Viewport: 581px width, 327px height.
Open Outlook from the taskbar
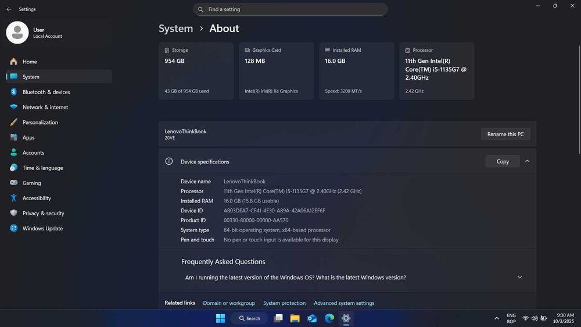(x=312, y=318)
